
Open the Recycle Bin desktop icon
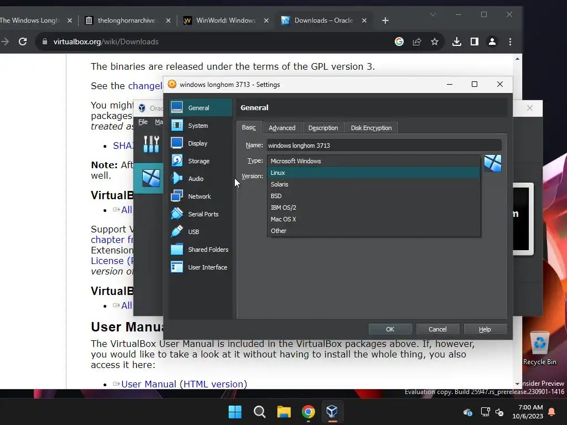540,349
